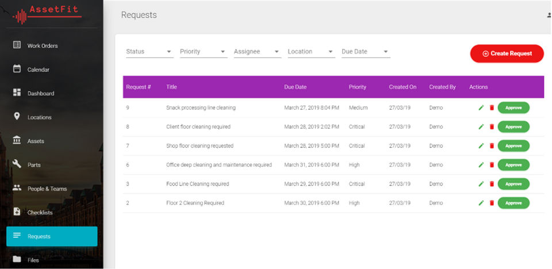Open the Location filter dropdown
Screen dimensions: 552x269
point(311,52)
